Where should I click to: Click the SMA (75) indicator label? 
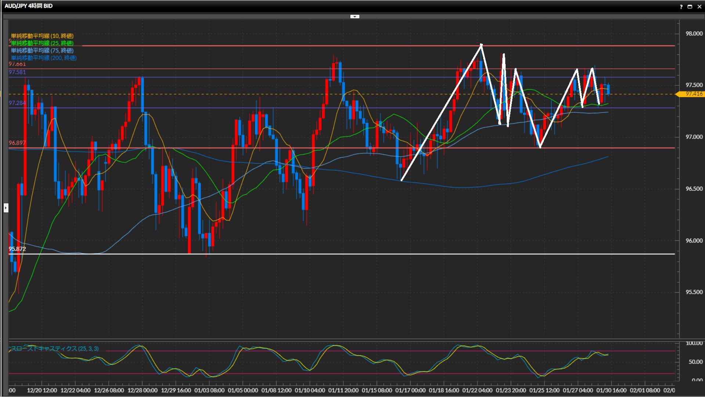42,50
